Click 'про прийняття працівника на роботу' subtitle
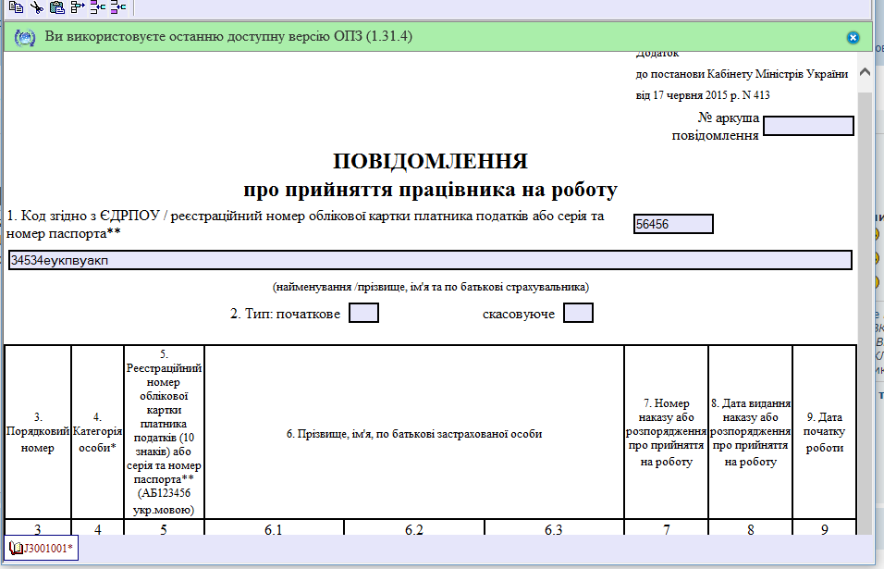 (x=430, y=190)
